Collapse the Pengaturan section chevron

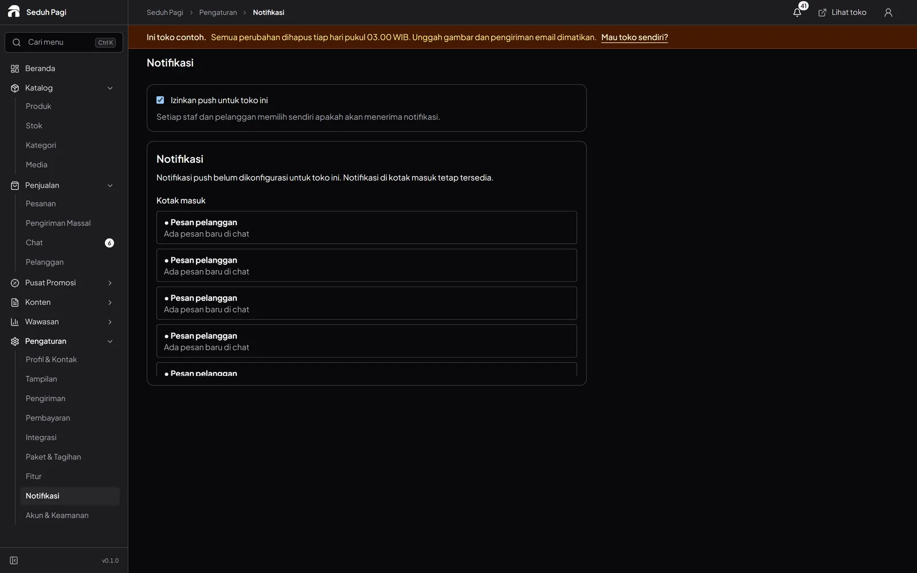coord(110,342)
